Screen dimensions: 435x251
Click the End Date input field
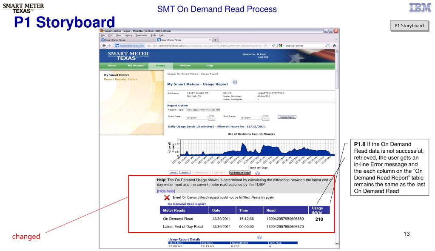[250, 118]
